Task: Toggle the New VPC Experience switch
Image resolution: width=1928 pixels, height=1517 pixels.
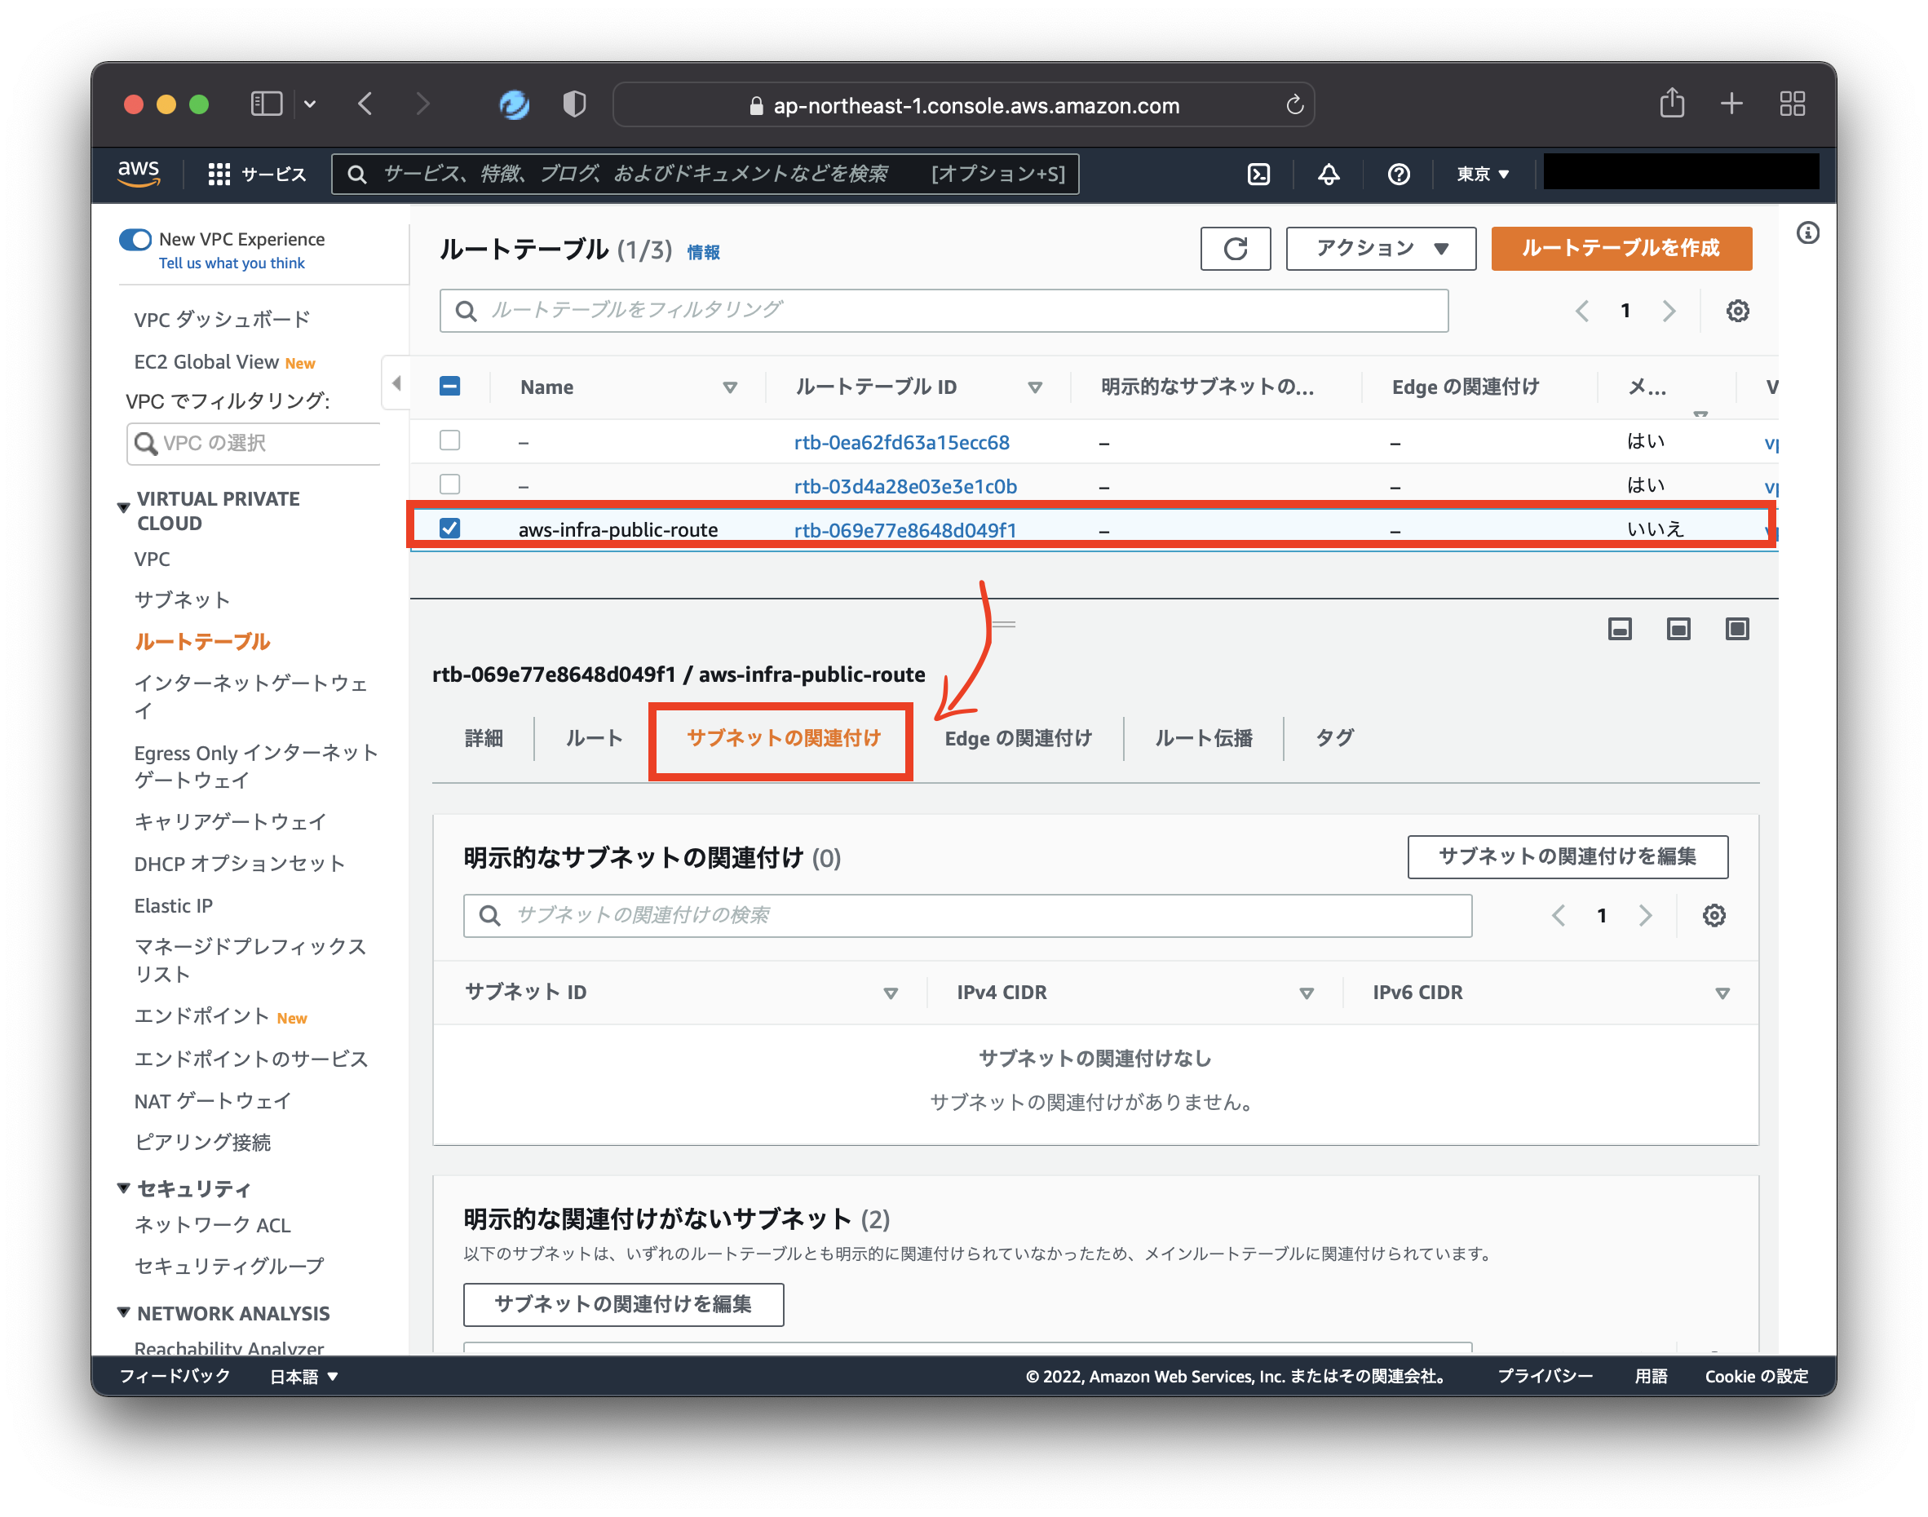Action: pyautogui.click(x=136, y=240)
